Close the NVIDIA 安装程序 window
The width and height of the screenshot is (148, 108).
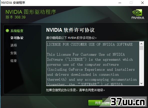143,3
